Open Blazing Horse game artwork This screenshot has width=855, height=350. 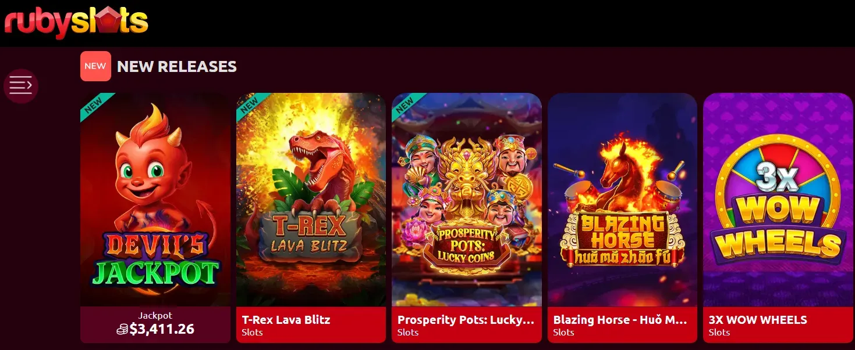pyautogui.click(x=622, y=200)
